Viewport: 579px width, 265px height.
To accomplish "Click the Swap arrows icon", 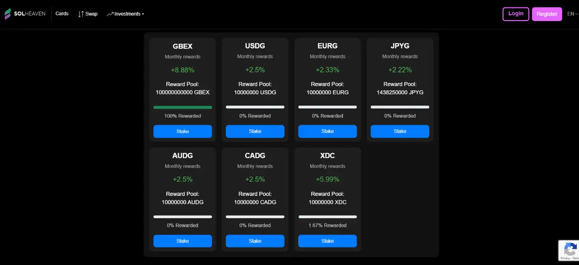I will (81, 14).
